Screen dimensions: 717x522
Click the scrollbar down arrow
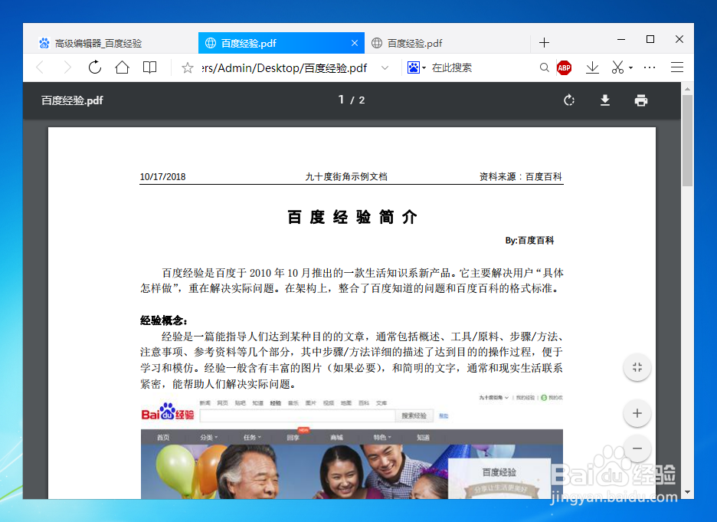pos(687,492)
